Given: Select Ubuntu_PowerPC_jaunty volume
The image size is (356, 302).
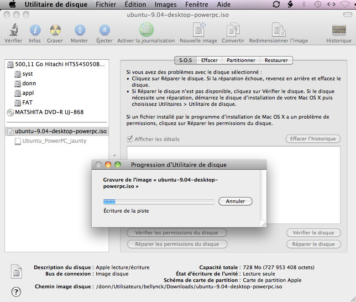Looking at the screenshot, I should [57, 141].
